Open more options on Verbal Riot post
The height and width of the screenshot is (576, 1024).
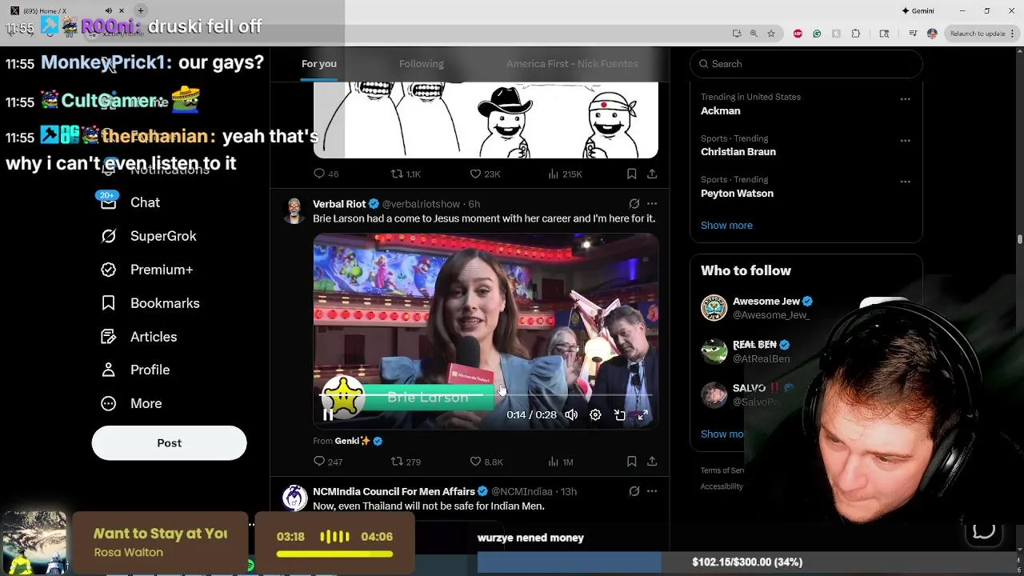[x=652, y=204]
